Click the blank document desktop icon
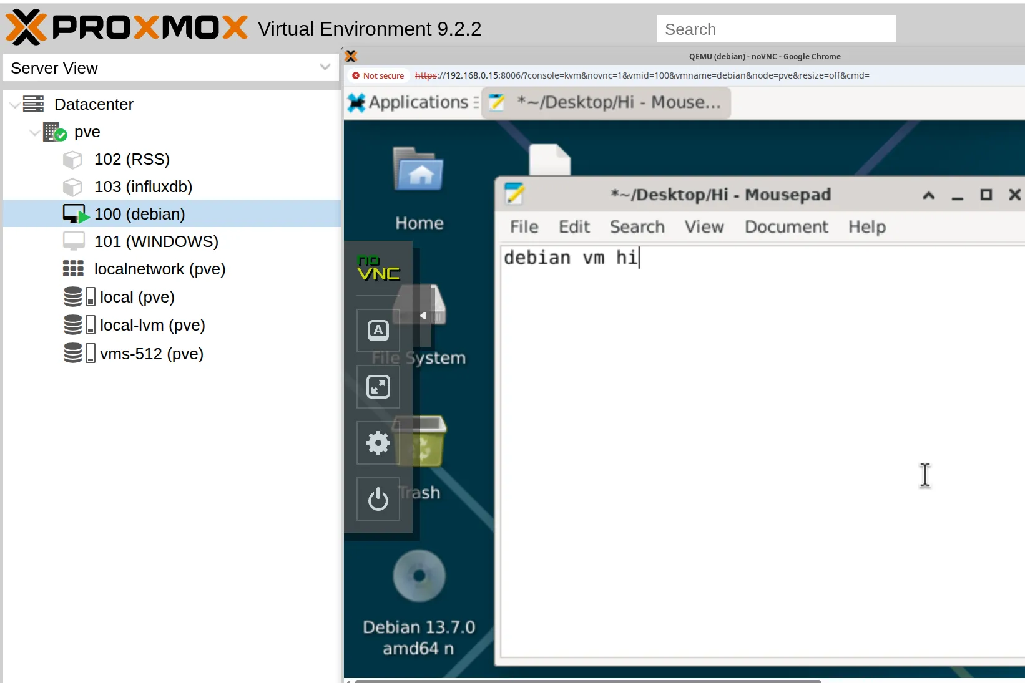Viewport: 1025px width, 683px height. [x=550, y=160]
